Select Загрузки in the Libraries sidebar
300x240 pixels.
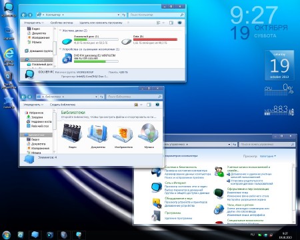point(35,117)
